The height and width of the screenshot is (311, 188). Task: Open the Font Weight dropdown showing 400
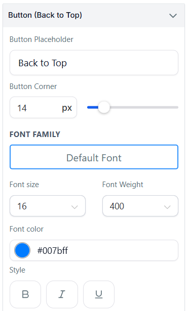coord(140,206)
